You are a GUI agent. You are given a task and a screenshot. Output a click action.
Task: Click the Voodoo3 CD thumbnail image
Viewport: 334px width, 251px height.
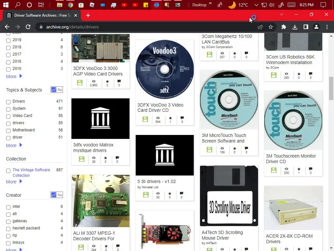tap(165, 69)
